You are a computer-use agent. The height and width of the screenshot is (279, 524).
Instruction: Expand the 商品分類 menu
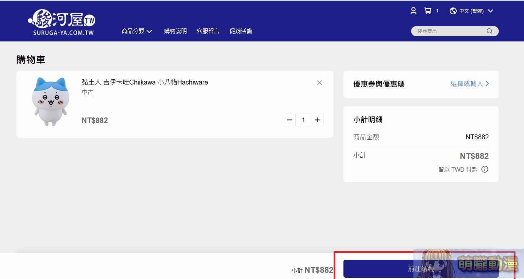coord(136,31)
